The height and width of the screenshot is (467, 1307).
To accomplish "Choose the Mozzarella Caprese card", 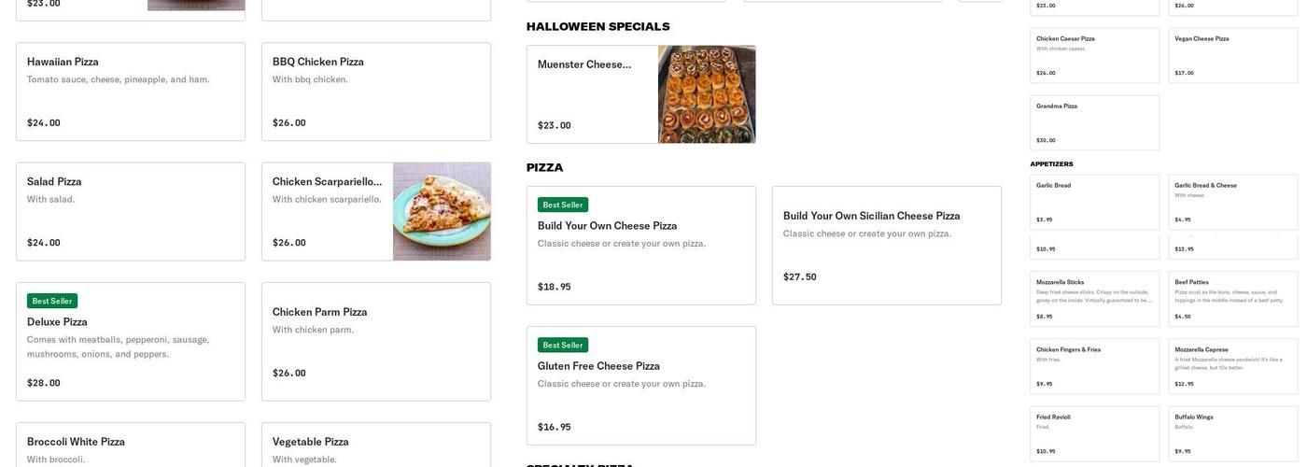I will [1232, 366].
